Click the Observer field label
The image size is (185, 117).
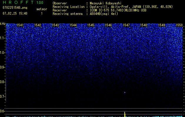(x=60, y=3)
